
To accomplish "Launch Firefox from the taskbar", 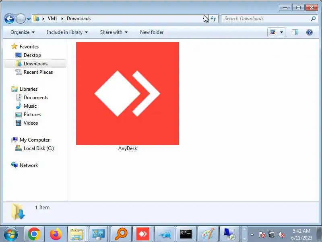I will point(56,234).
